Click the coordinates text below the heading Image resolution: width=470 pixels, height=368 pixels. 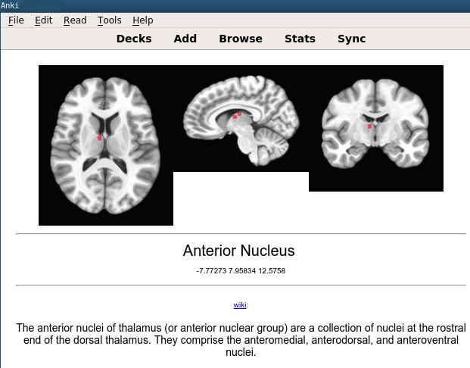240,270
